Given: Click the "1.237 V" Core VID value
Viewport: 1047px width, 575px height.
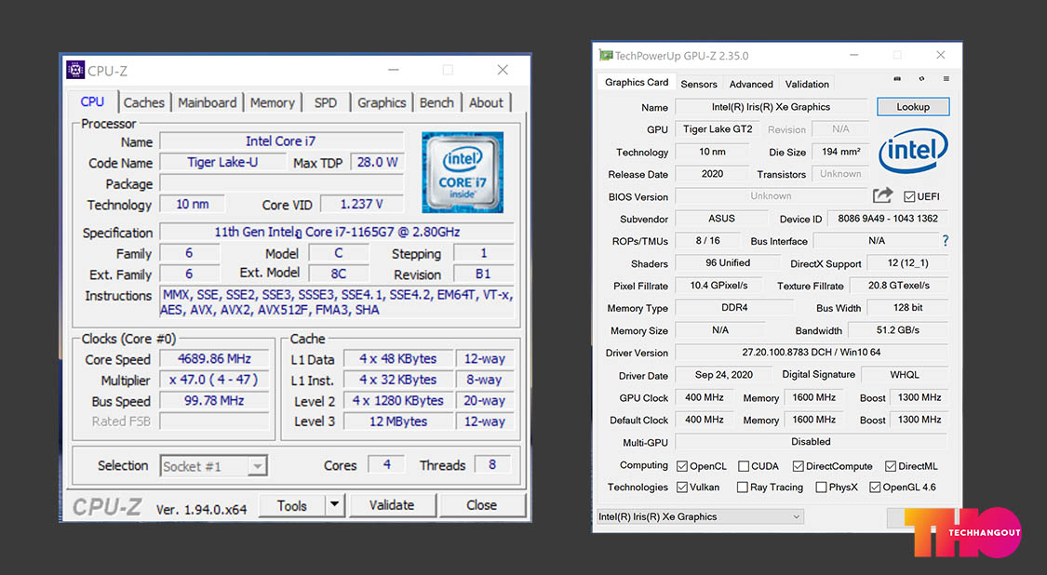Looking at the screenshot, I should 362,205.
